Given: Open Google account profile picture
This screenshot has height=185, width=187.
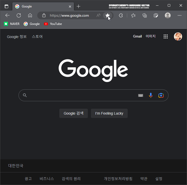Looking at the screenshot, I should tap(178, 36).
